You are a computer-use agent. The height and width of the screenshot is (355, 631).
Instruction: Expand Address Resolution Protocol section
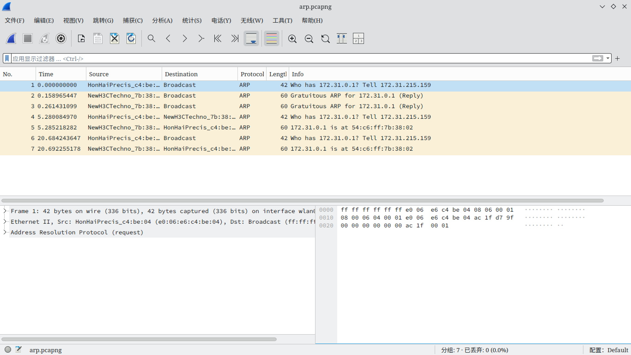point(5,233)
